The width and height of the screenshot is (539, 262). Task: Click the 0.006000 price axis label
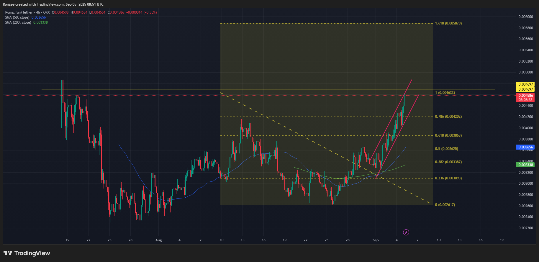coord(525,17)
